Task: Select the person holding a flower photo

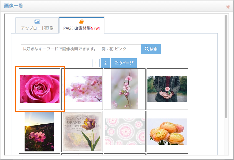Action: pyautogui.click(x=167, y=89)
